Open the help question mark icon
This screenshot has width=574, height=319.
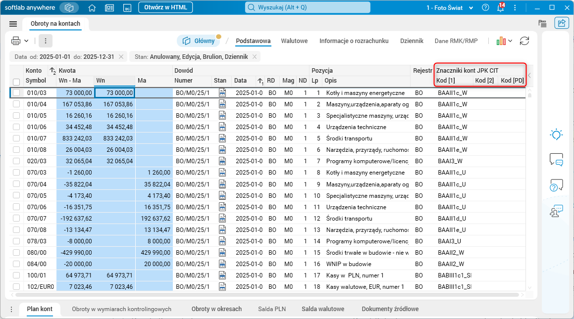[x=485, y=7]
